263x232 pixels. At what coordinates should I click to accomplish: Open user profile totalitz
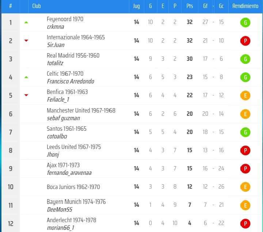click(x=55, y=63)
